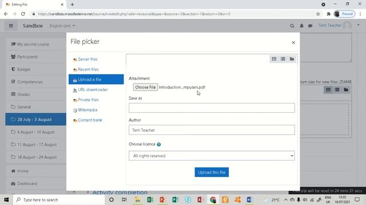Open a new browser tab
This screenshot has height=205, width=366.
point(72,5)
